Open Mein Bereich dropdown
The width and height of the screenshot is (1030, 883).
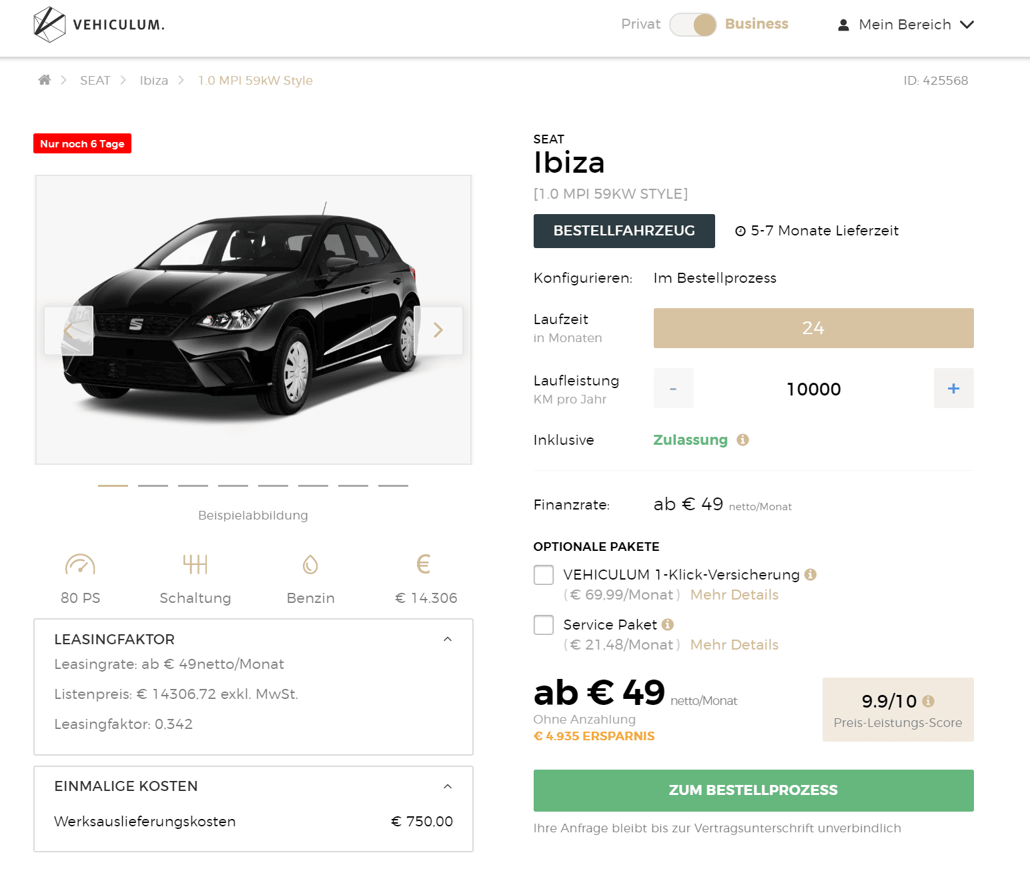[906, 25]
